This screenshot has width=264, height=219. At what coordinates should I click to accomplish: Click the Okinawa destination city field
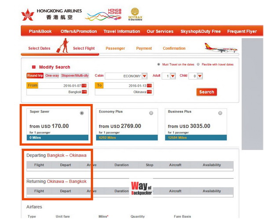(x=124, y=92)
